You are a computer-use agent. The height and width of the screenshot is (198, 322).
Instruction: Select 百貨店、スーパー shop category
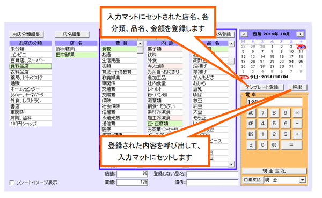[31, 60]
